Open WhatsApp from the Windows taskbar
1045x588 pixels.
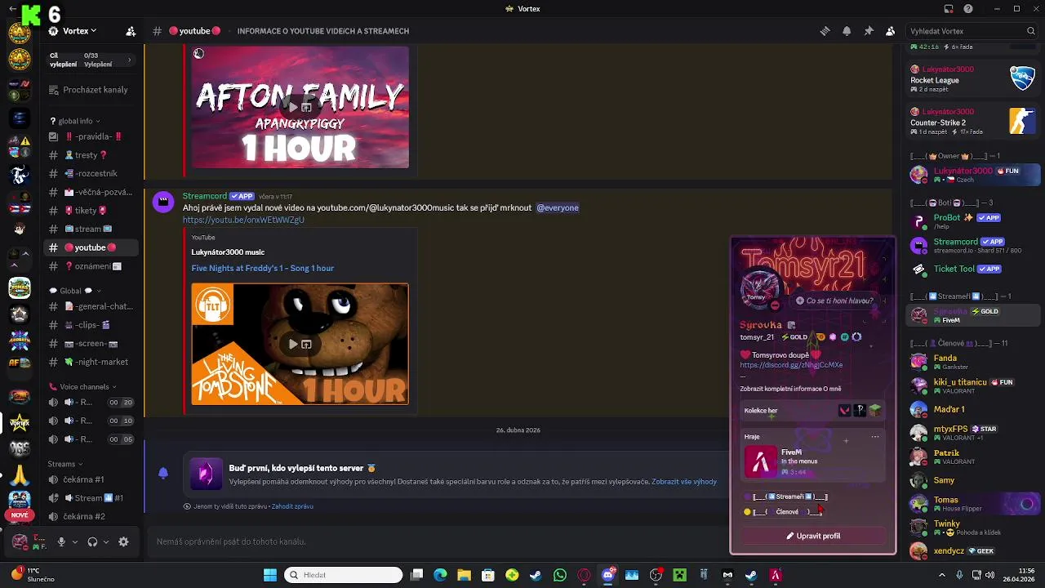point(559,575)
